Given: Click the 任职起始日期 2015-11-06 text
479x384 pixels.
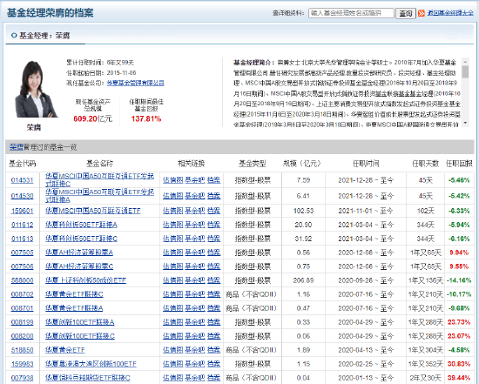Looking at the screenshot, I should point(101,72).
